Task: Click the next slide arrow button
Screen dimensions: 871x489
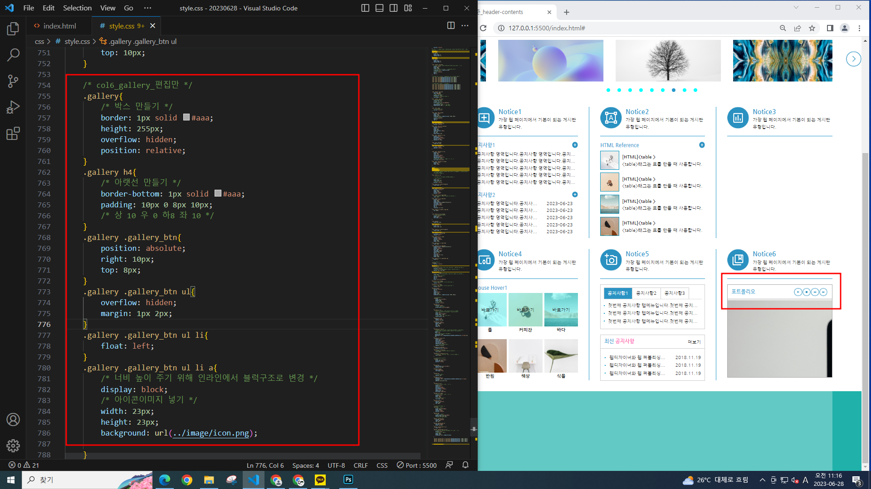Action: pyautogui.click(x=853, y=59)
